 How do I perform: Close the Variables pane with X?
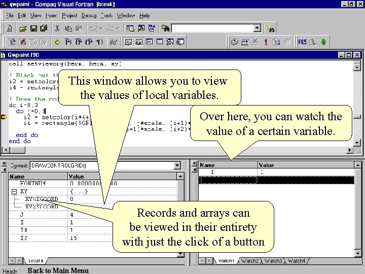(x=4, y=163)
